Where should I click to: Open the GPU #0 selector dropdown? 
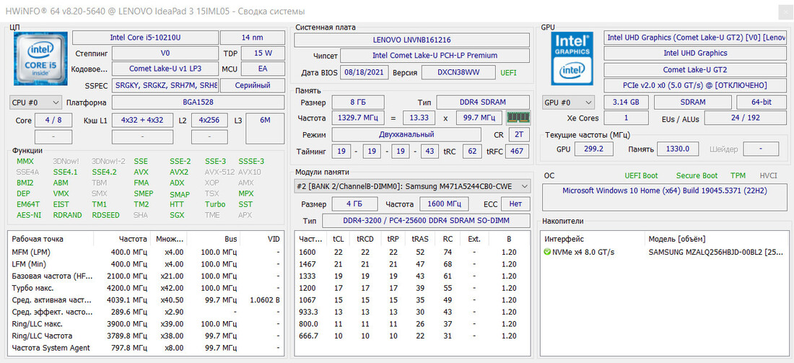point(567,102)
